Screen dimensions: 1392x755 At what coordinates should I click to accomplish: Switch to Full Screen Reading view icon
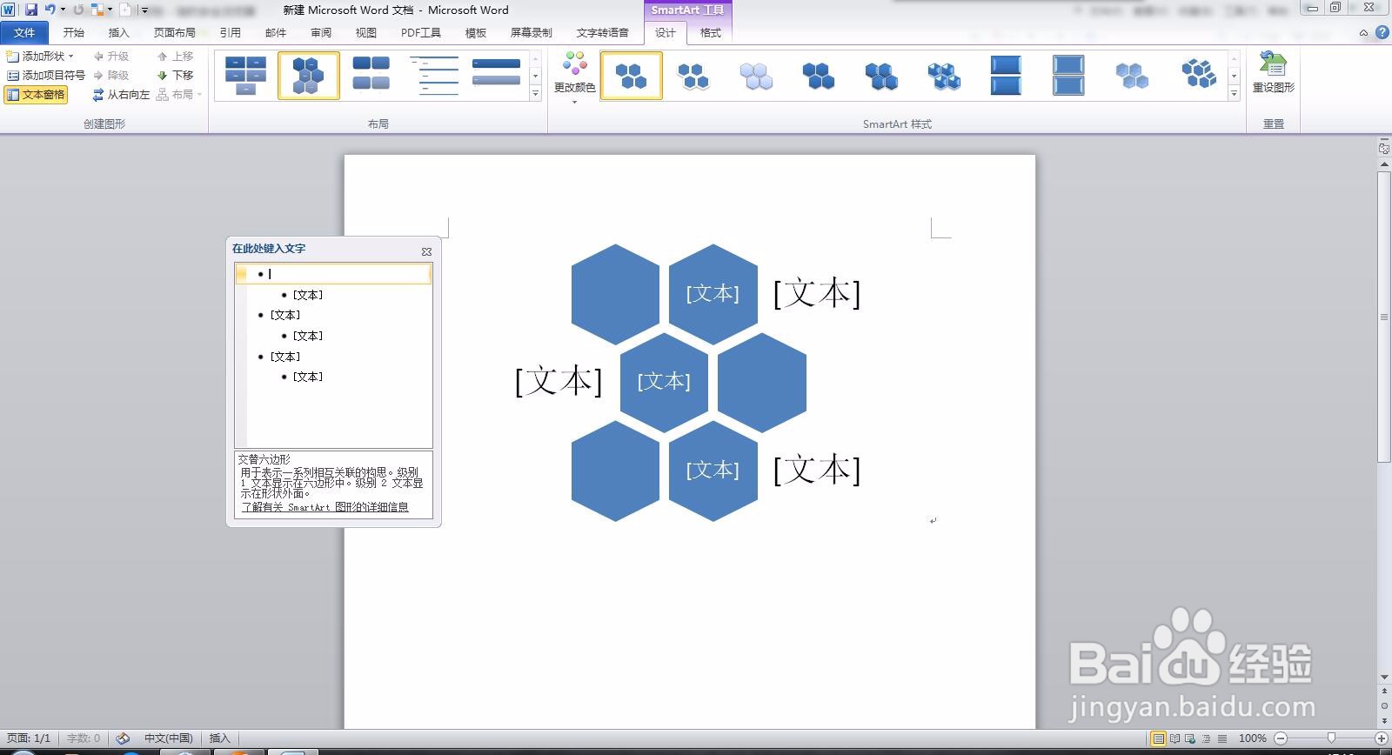(1175, 738)
